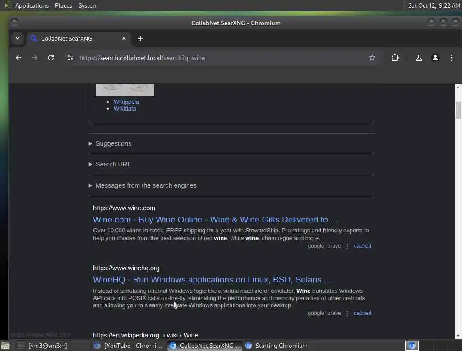Bookmark this page with the star icon

372,58
